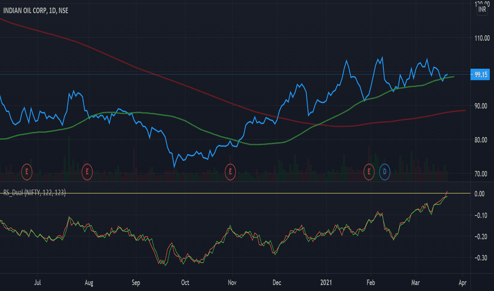Select the INDIAN OIL CORP chart title
494x291 pixels.
coord(36,11)
